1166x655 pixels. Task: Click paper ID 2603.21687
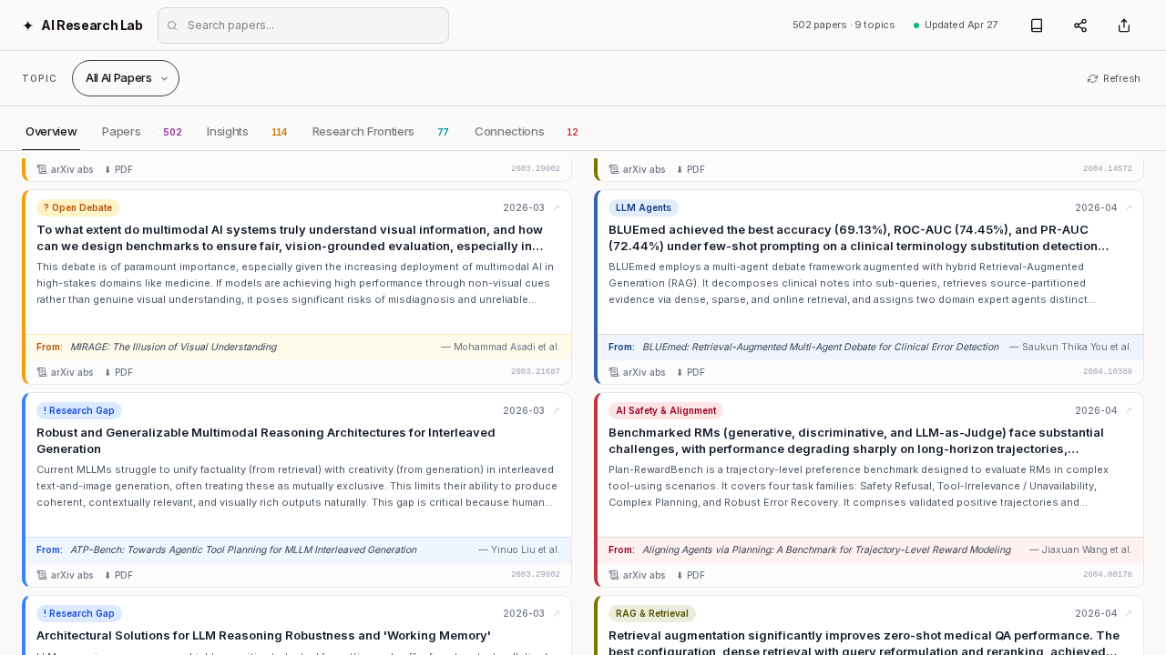[x=536, y=372]
